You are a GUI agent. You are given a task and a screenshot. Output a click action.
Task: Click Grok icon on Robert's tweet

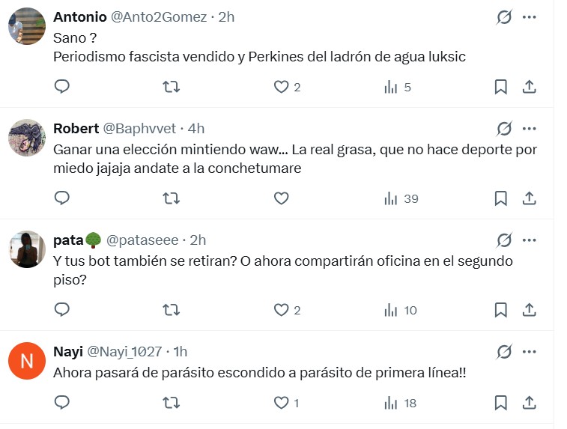[x=504, y=129]
